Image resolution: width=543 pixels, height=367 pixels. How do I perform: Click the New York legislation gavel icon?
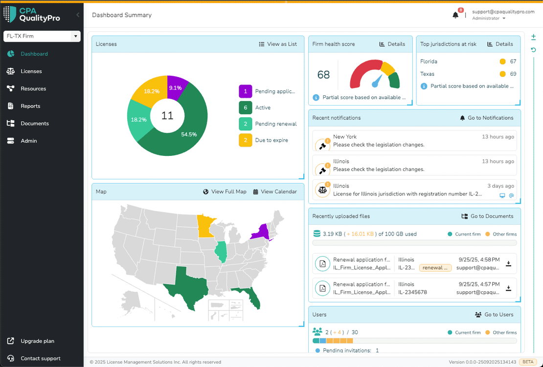322,145
